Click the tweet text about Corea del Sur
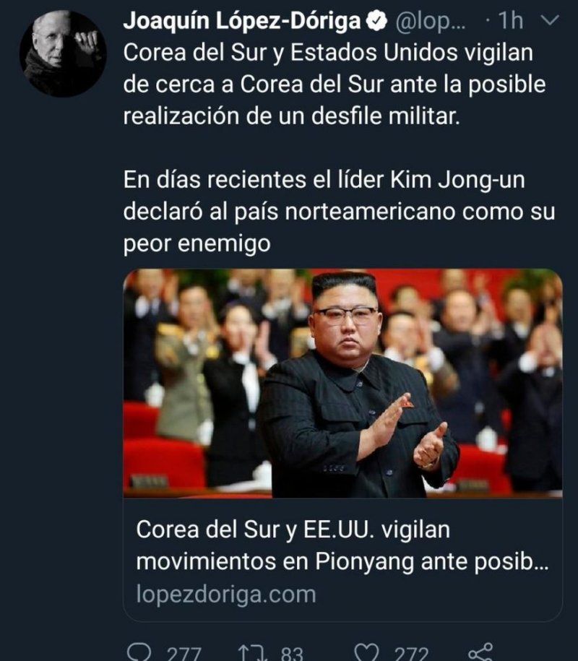Screen dimensions: 578x661 (x=335, y=85)
